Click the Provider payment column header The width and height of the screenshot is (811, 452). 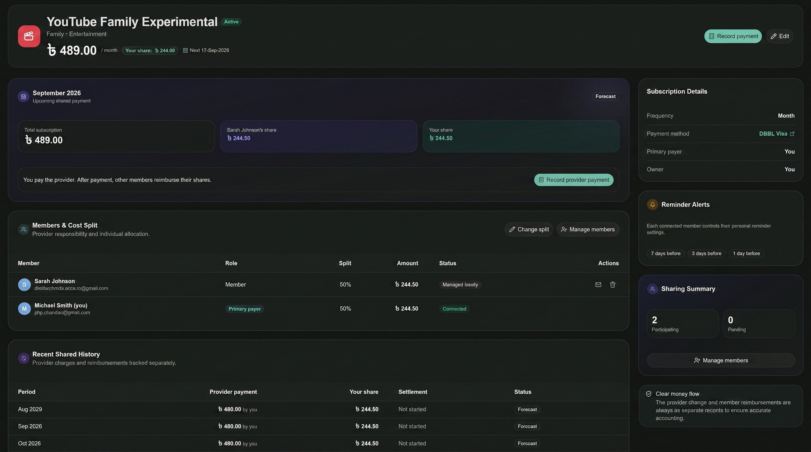coord(233,392)
